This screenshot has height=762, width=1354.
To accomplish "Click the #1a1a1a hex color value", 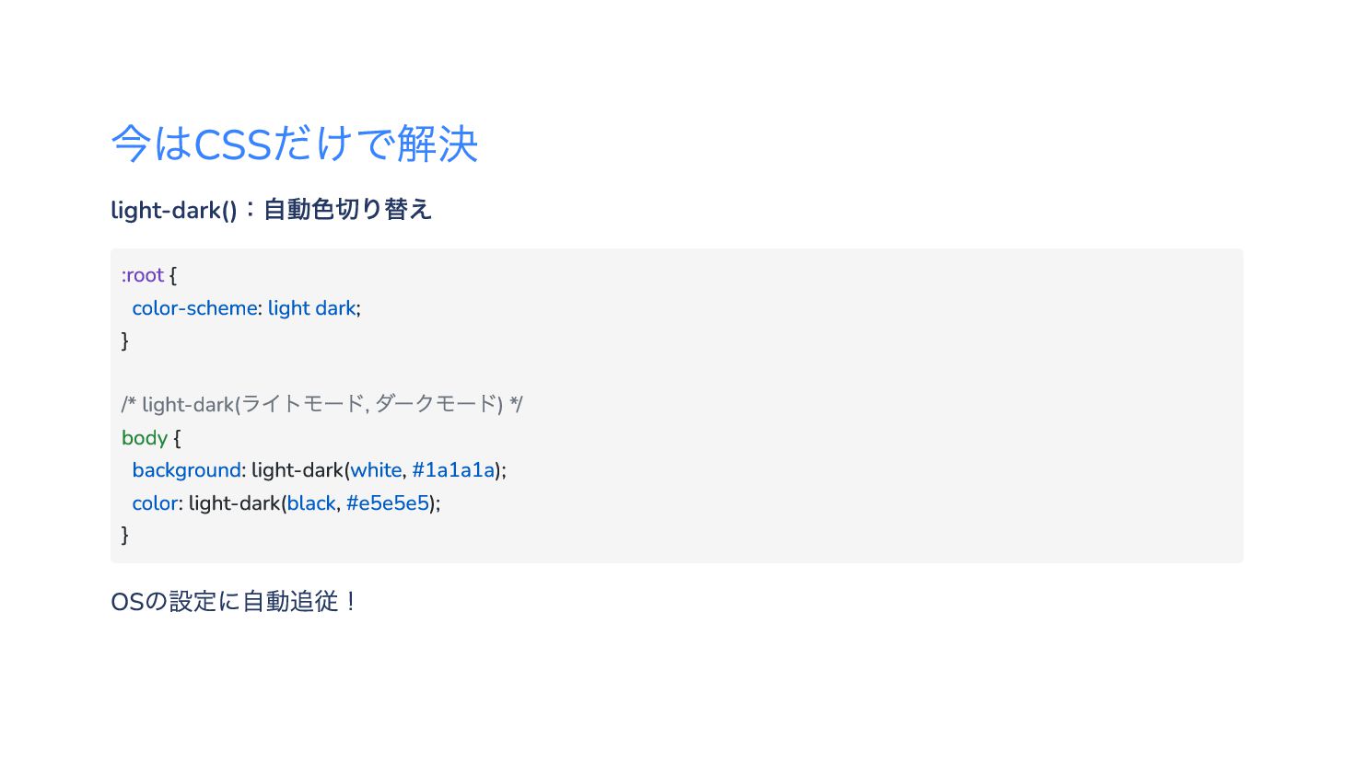I will (453, 470).
